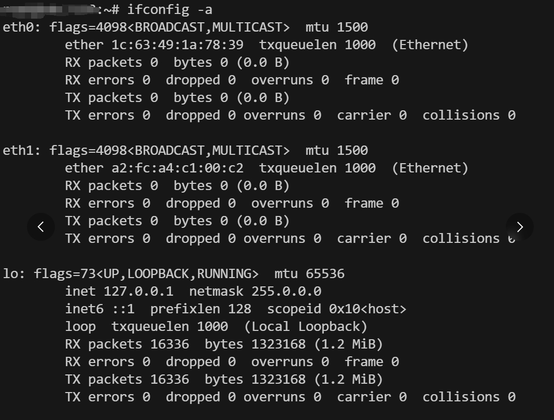
Task: Click the lo TX bytes 1323168 value
Action: (278, 380)
